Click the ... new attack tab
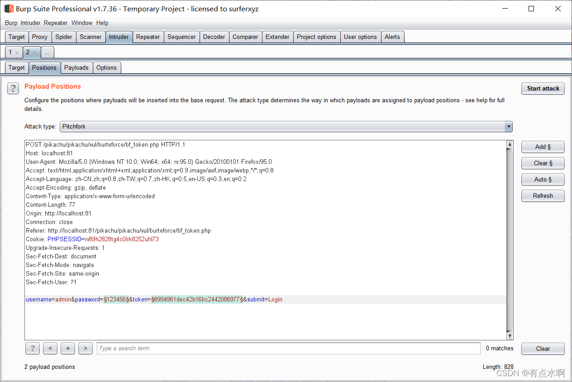572x382 pixels. [x=48, y=53]
